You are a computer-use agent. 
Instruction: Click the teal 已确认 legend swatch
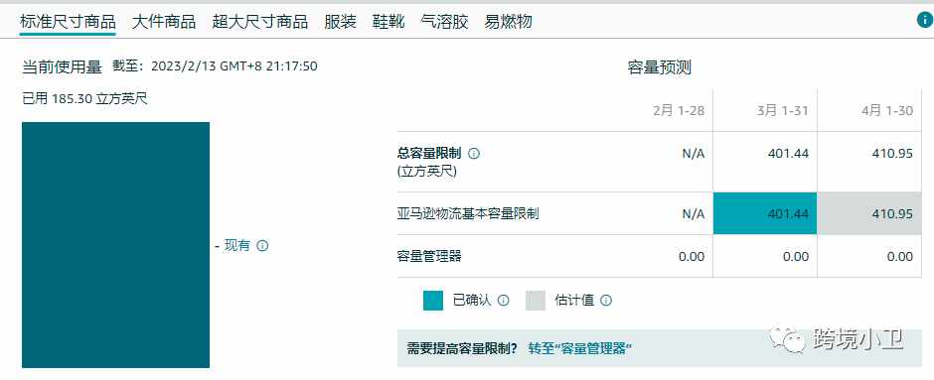tap(433, 301)
